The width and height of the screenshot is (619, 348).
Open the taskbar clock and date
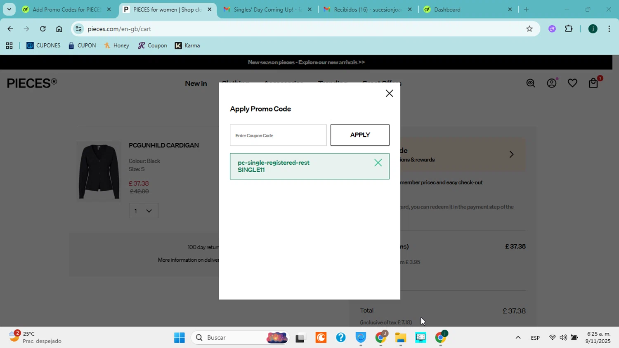tap(598, 337)
